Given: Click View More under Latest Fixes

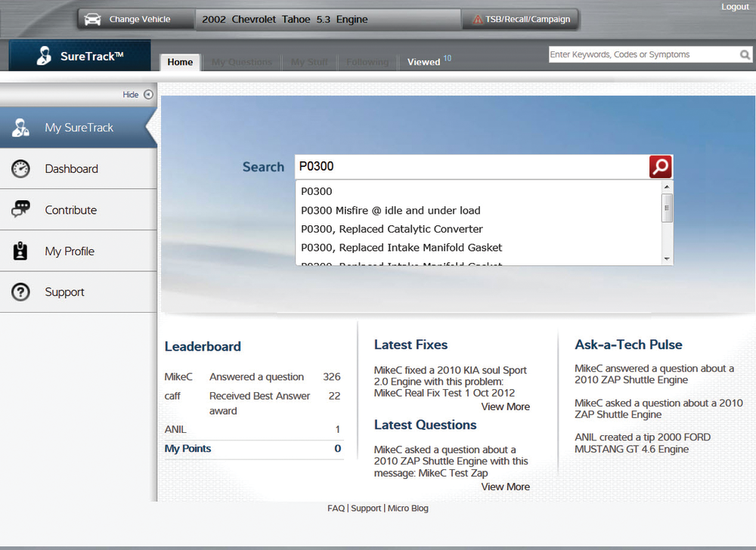Looking at the screenshot, I should point(505,406).
